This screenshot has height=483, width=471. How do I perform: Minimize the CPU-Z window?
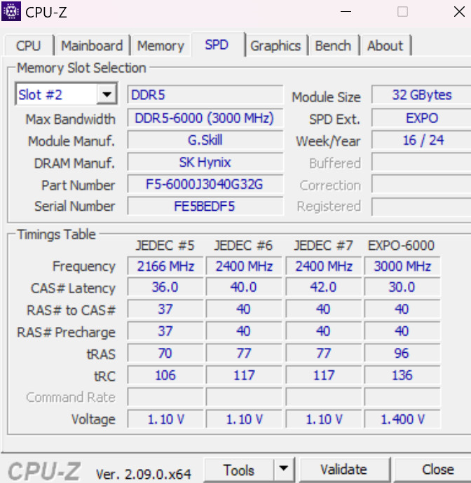346,12
